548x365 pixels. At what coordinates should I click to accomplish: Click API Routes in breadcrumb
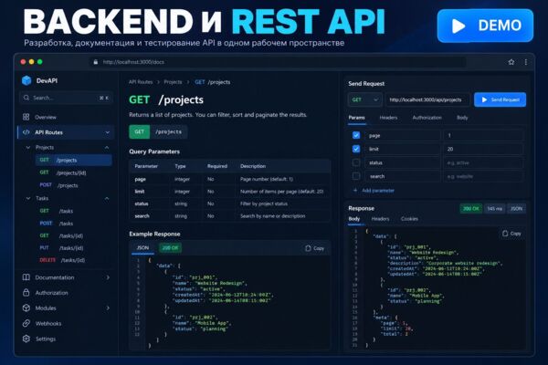[x=141, y=82]
